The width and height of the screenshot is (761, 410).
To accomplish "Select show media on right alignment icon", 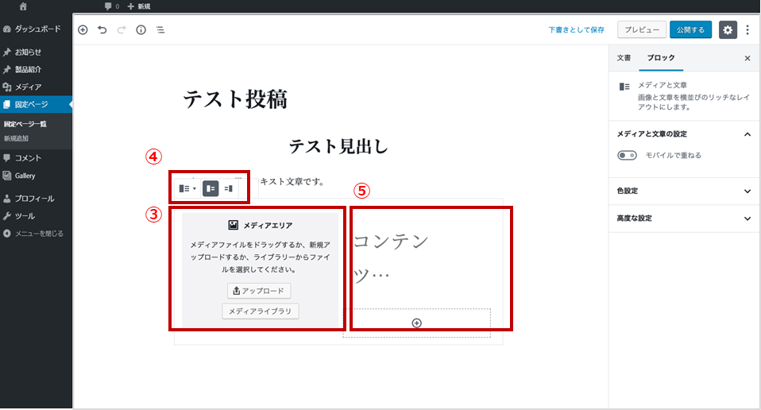I will pyautogui.click(x=229, y=188).
